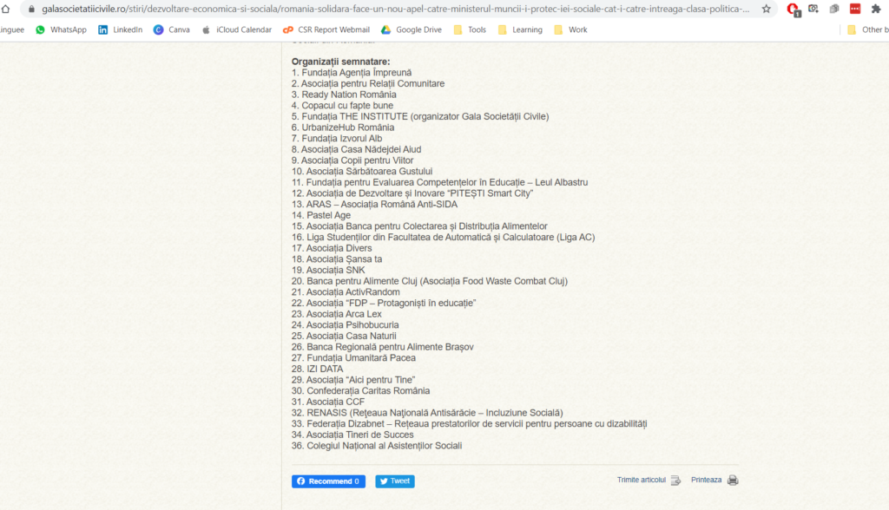Open the iCloud Calendar bookmark
889x510 pixels.
click(236, 29)
